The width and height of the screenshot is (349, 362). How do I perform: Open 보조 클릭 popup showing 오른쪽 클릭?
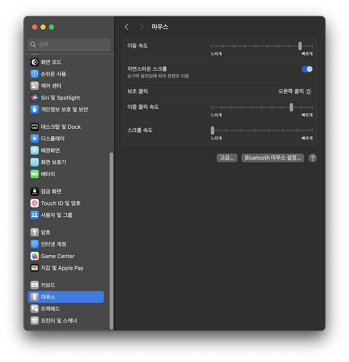click(x=295, y=91)
